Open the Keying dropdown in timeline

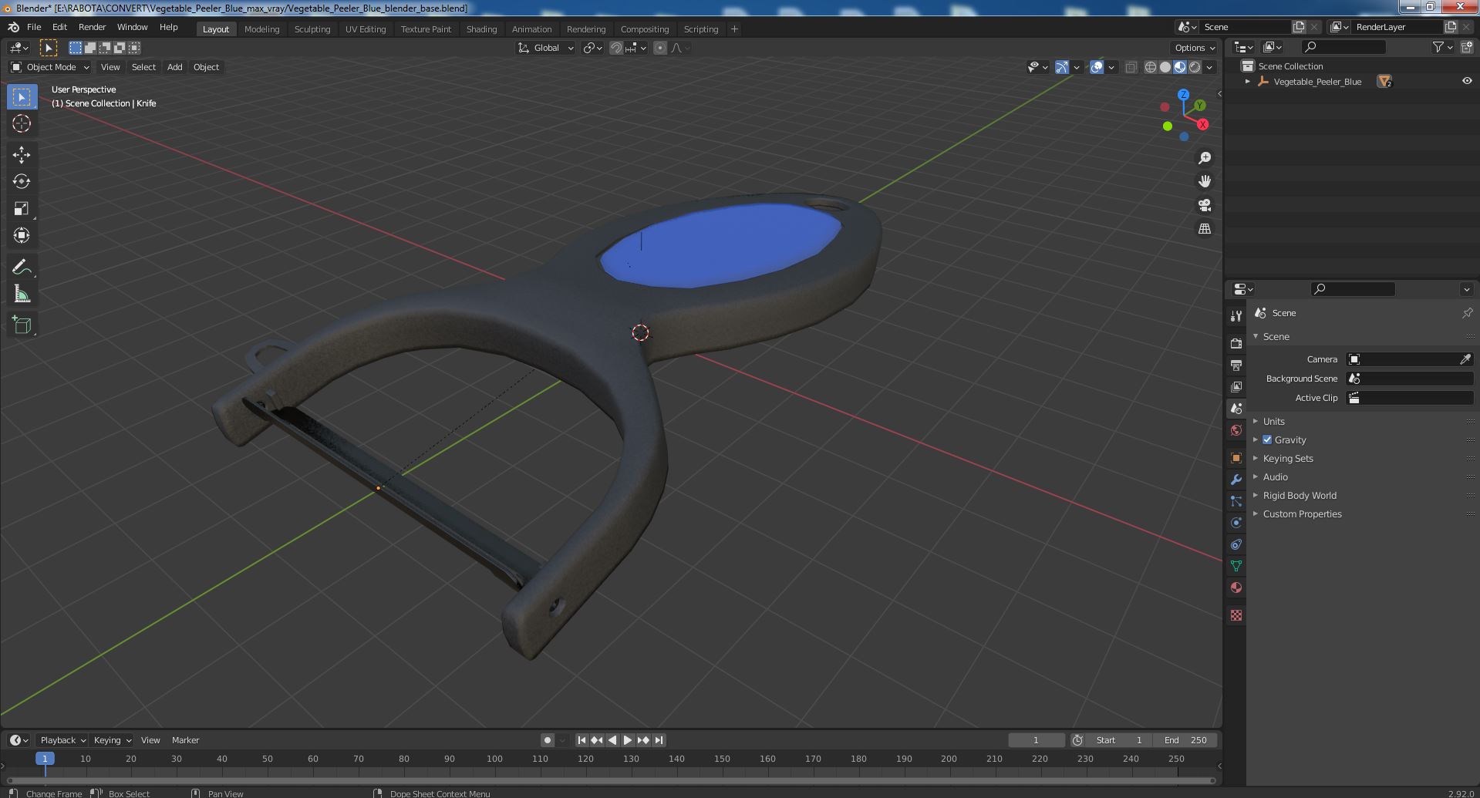pyautogui.click(x=112, y=740)
